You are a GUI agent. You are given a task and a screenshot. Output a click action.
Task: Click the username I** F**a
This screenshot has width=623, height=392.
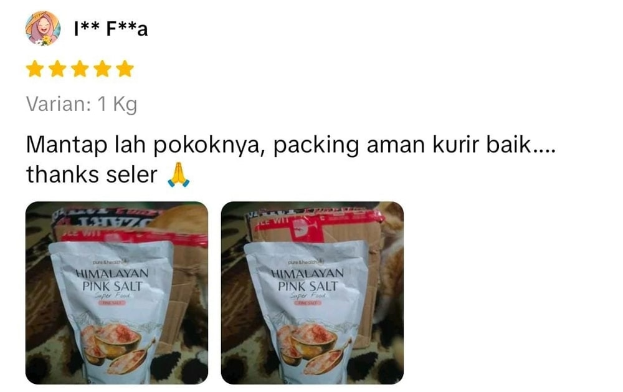[111, 29]
